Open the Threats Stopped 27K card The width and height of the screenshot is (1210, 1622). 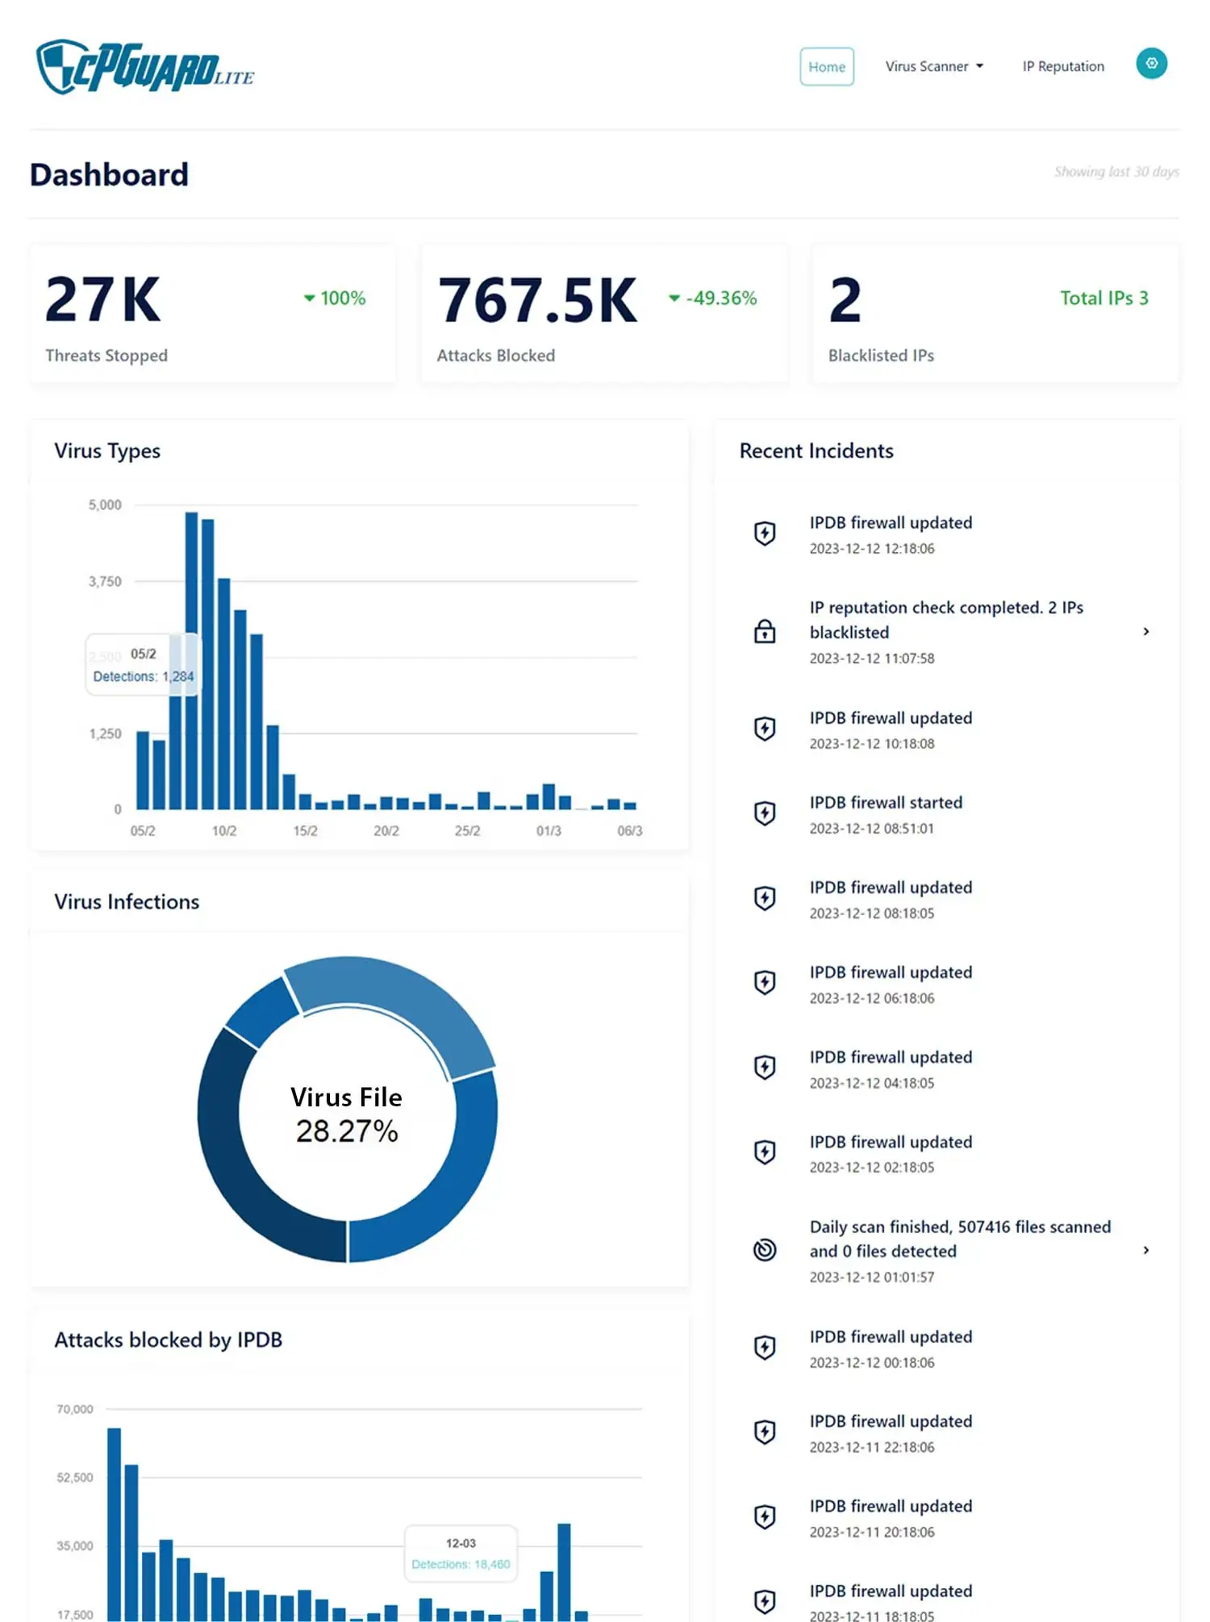pos(213,314)
